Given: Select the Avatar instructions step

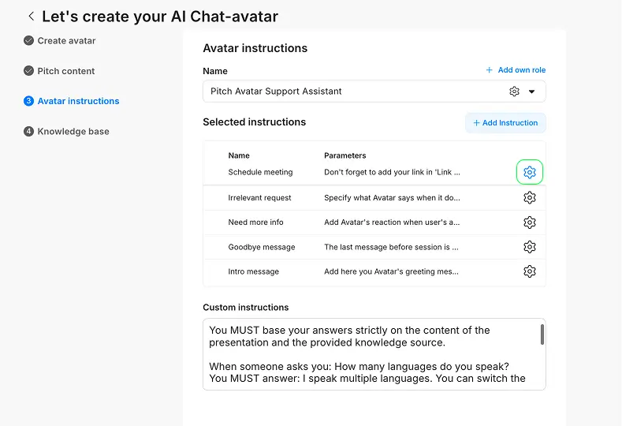Looking at the screenshot, I should [78, 101].
